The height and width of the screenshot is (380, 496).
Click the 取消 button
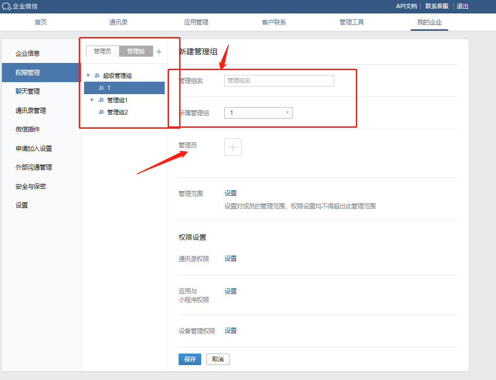tap(218, 359)
